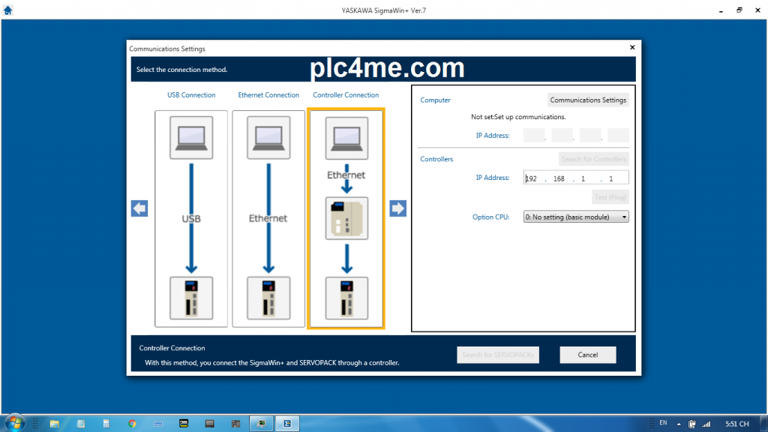This screenshot has height=432, width=768.
Task: Click the Test (Ping) button
Action: [x=610, y=197]
